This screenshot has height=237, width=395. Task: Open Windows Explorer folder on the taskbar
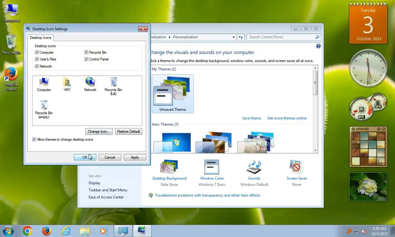[85, 231]
